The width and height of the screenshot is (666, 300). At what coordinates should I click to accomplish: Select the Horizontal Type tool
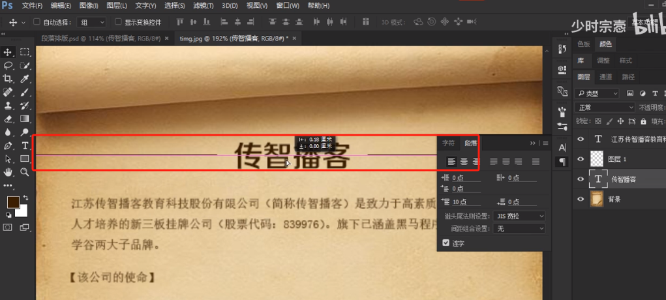25,145
